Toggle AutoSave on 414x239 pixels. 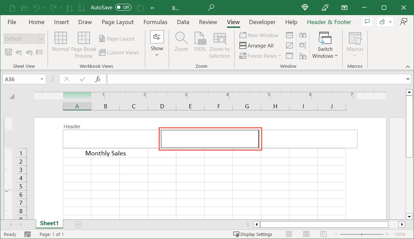click(123, 7)
